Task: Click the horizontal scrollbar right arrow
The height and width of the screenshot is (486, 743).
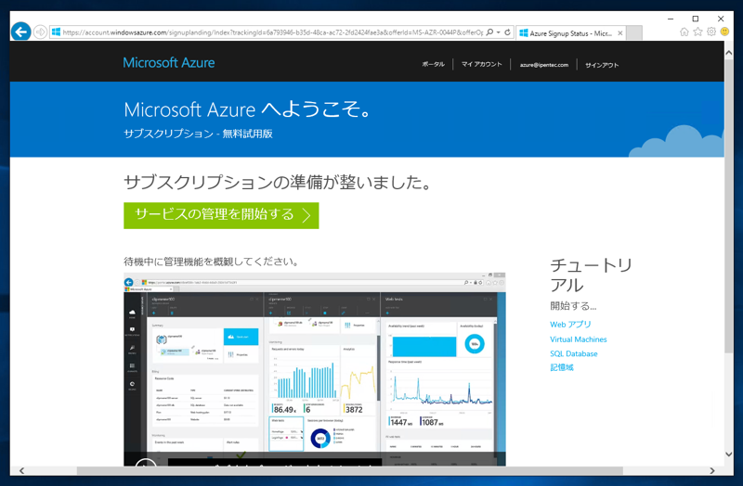Action: [712, 471]
